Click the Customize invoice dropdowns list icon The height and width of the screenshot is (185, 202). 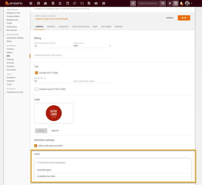[x=38, y=163]
